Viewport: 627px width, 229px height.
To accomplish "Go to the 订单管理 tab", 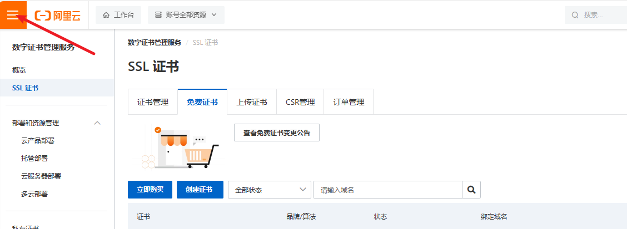I will coord(349,102).
